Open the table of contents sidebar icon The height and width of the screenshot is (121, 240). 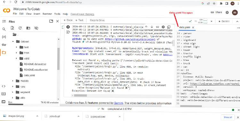(4, 21)
